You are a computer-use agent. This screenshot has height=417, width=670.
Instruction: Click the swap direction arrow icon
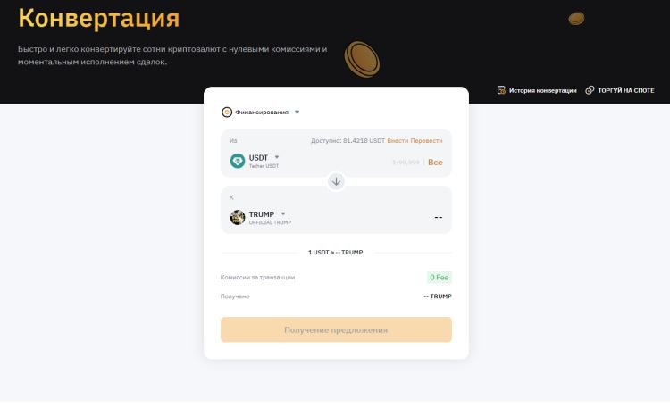[336, 181]
